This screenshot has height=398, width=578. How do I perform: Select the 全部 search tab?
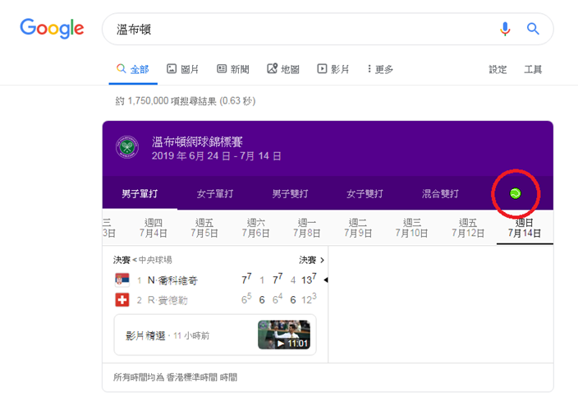tap(133, 69)
